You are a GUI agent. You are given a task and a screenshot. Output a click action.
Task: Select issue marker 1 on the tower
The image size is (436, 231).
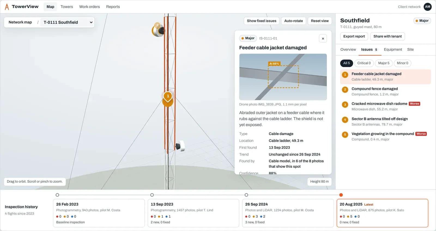point(168,96)
